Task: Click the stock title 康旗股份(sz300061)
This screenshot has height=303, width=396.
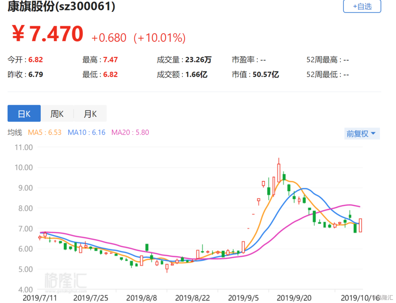Action: pos(61,6)
